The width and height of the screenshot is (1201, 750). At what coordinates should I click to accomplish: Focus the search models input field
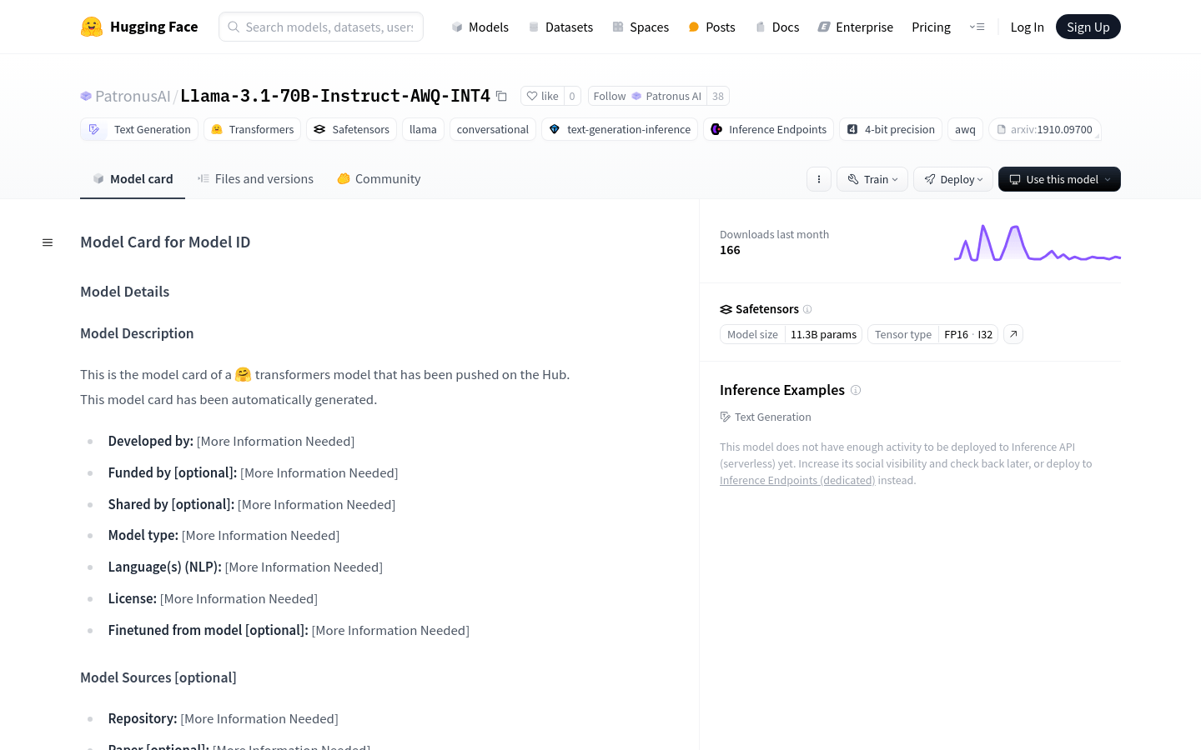coord(321,27)
